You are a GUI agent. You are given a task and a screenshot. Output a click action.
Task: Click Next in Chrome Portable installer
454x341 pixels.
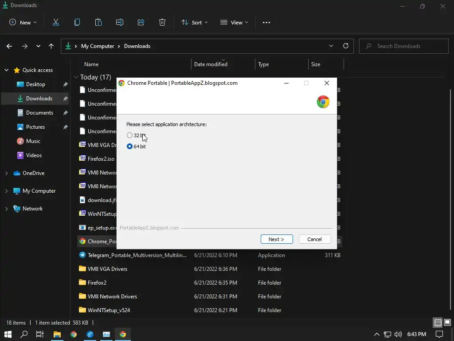tap(277, 239)
